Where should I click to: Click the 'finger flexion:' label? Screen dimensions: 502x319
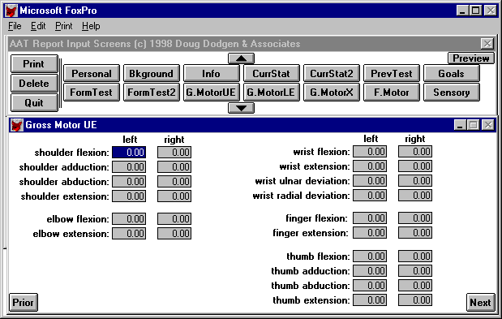click(x=316, y=218)
